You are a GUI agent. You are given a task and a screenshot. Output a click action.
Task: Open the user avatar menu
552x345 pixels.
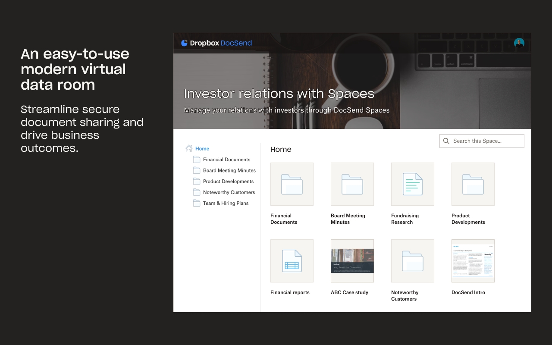tap(519, 43)
